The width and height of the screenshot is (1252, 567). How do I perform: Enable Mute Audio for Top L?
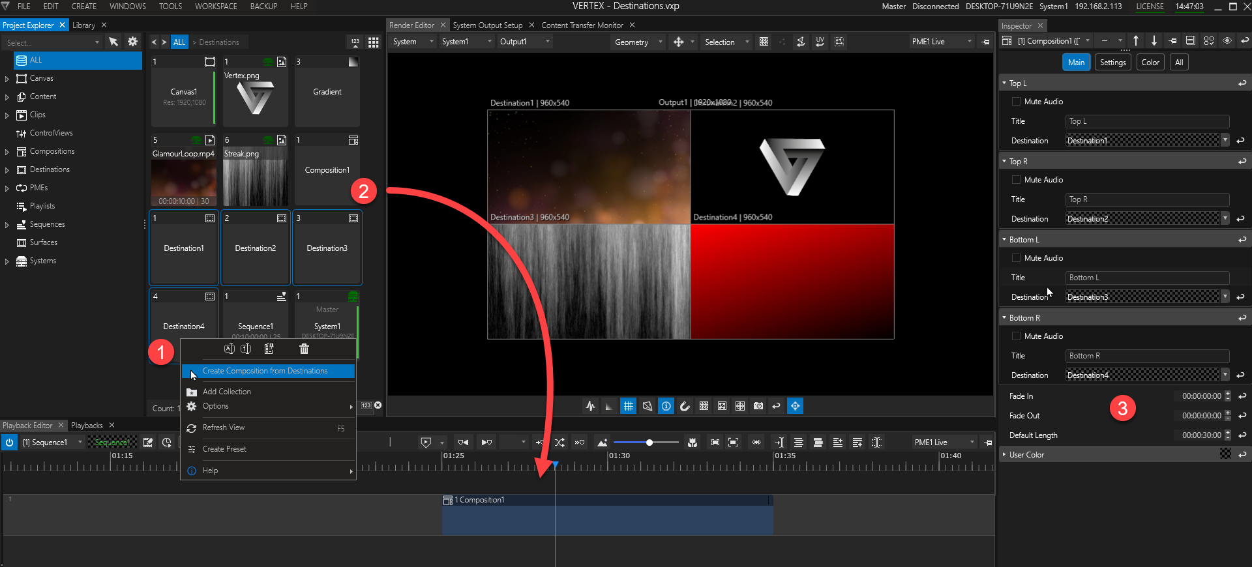[1016, 102]
